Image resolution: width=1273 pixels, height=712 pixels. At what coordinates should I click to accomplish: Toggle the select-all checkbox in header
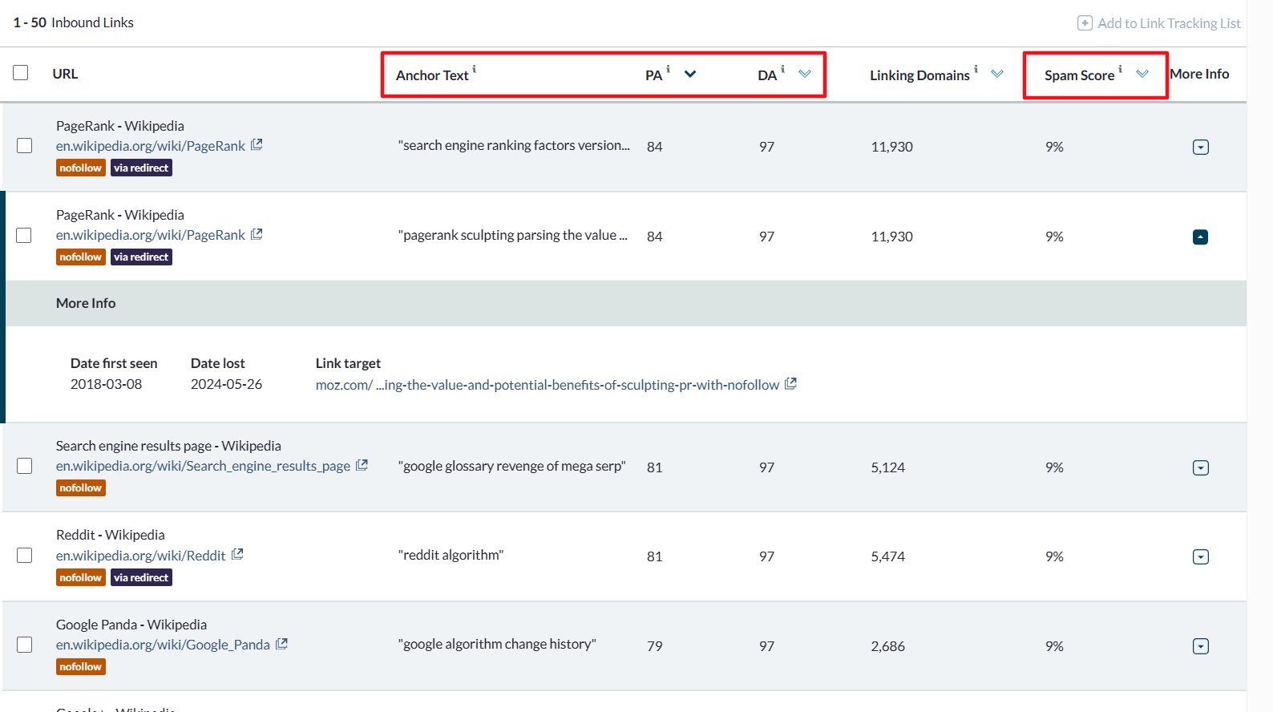point(21,73)
